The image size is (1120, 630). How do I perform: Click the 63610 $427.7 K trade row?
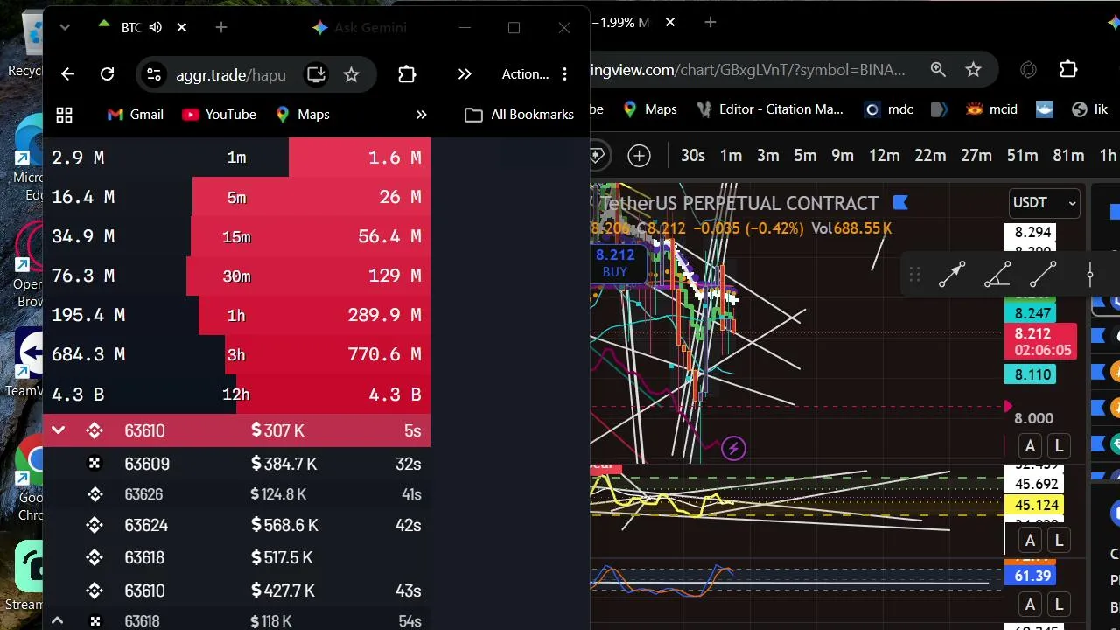pyautogui.click(x=236, y=591)
